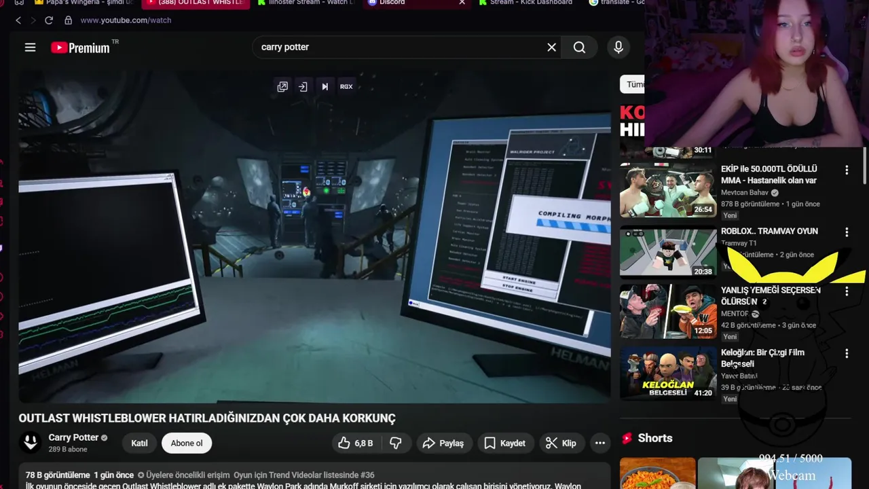Screen dimensions: 869x489
Task: Switch to Ilinoster Stream tab
Action: coord(306,3)
